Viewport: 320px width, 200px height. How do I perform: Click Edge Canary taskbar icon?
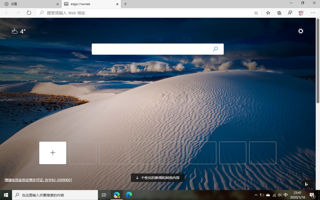116,195
